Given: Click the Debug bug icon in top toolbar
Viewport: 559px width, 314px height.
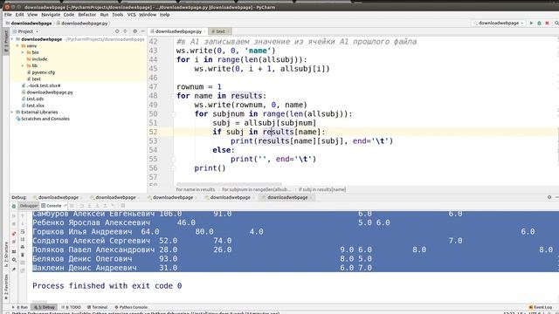Looking at the screenshot, I should pos(539,24).
